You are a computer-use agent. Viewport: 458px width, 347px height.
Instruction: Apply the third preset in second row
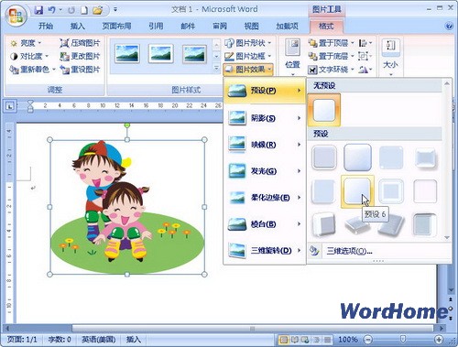(x=391, y=191)
